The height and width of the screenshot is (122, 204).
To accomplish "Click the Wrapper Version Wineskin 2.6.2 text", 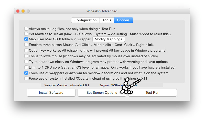I will coord(67,85).
